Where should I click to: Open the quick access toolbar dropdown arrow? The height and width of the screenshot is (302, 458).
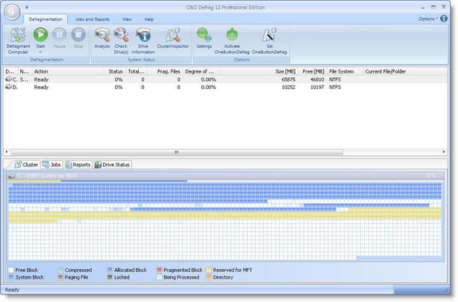(x=26, y=7)
